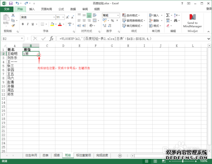Click the Copy icon
Viewport: 212px width, 164px height.
13,20
